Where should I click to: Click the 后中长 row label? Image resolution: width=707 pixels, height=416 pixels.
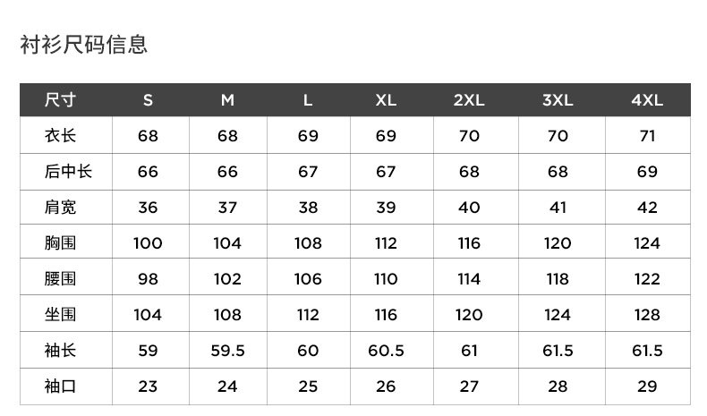pyautogui.click(x=68, y=172)
